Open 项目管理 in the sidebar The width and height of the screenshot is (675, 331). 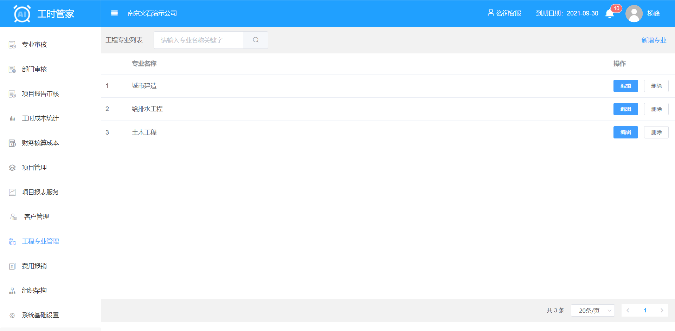point(34,168)
